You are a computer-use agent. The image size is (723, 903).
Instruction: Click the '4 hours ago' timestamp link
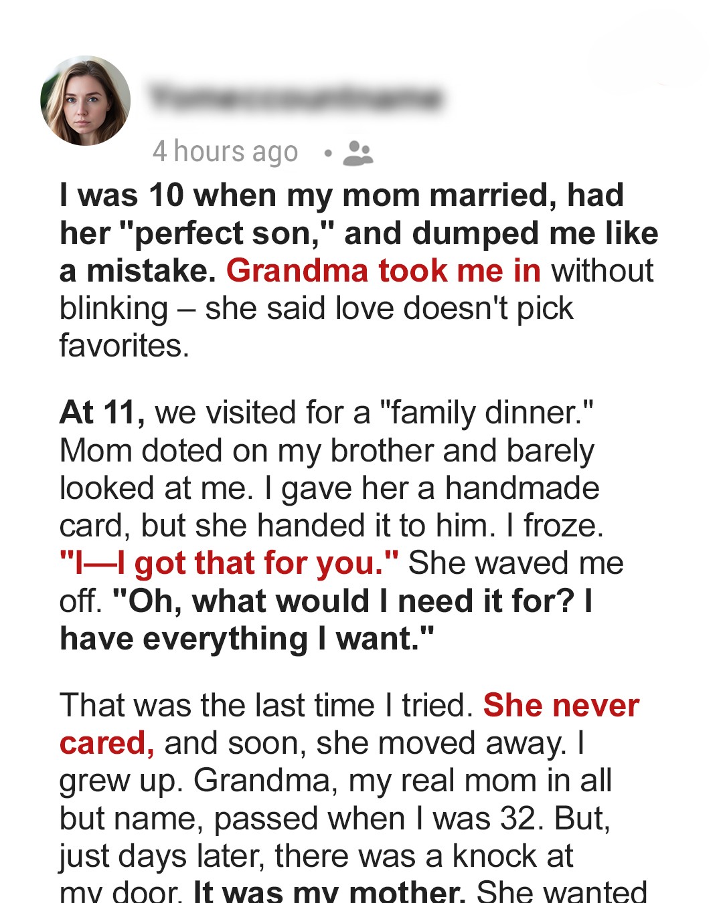click(226, 153)
